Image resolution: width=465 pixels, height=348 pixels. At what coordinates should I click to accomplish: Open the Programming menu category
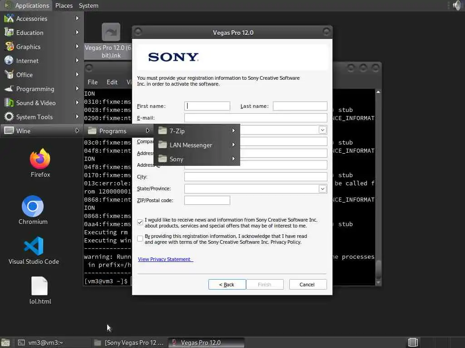42,89
